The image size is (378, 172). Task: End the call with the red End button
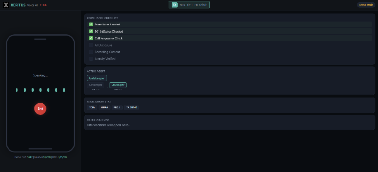(x=40, y=109)
